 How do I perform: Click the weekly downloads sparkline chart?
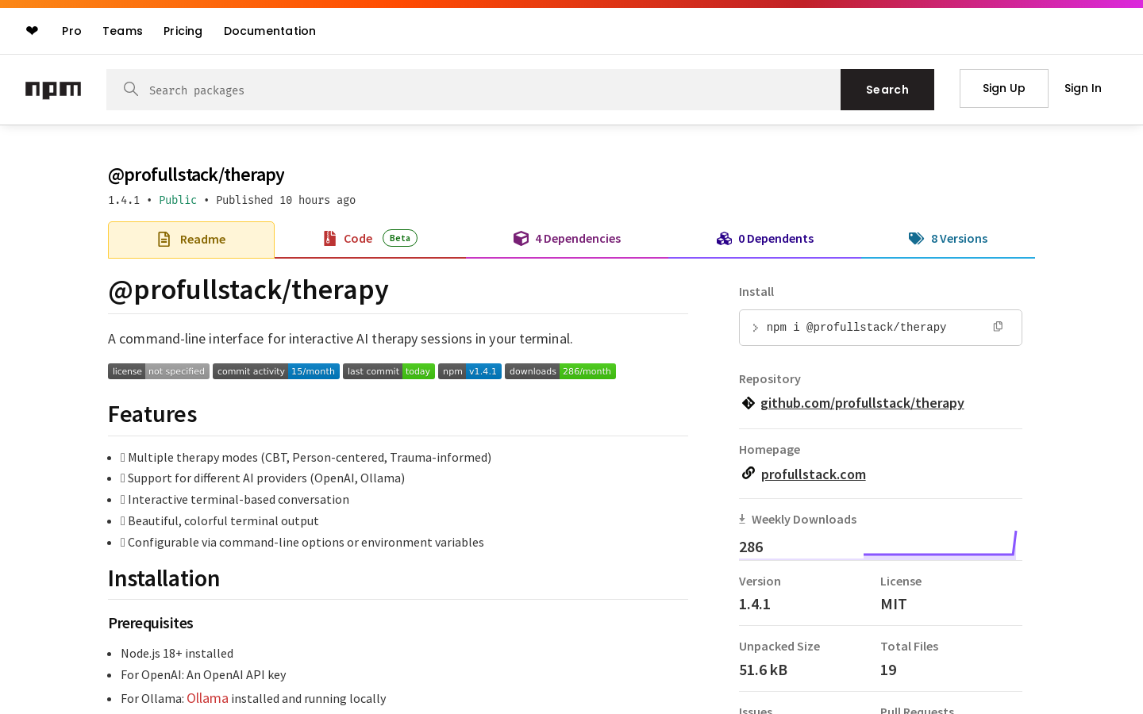tap(940, 544)
